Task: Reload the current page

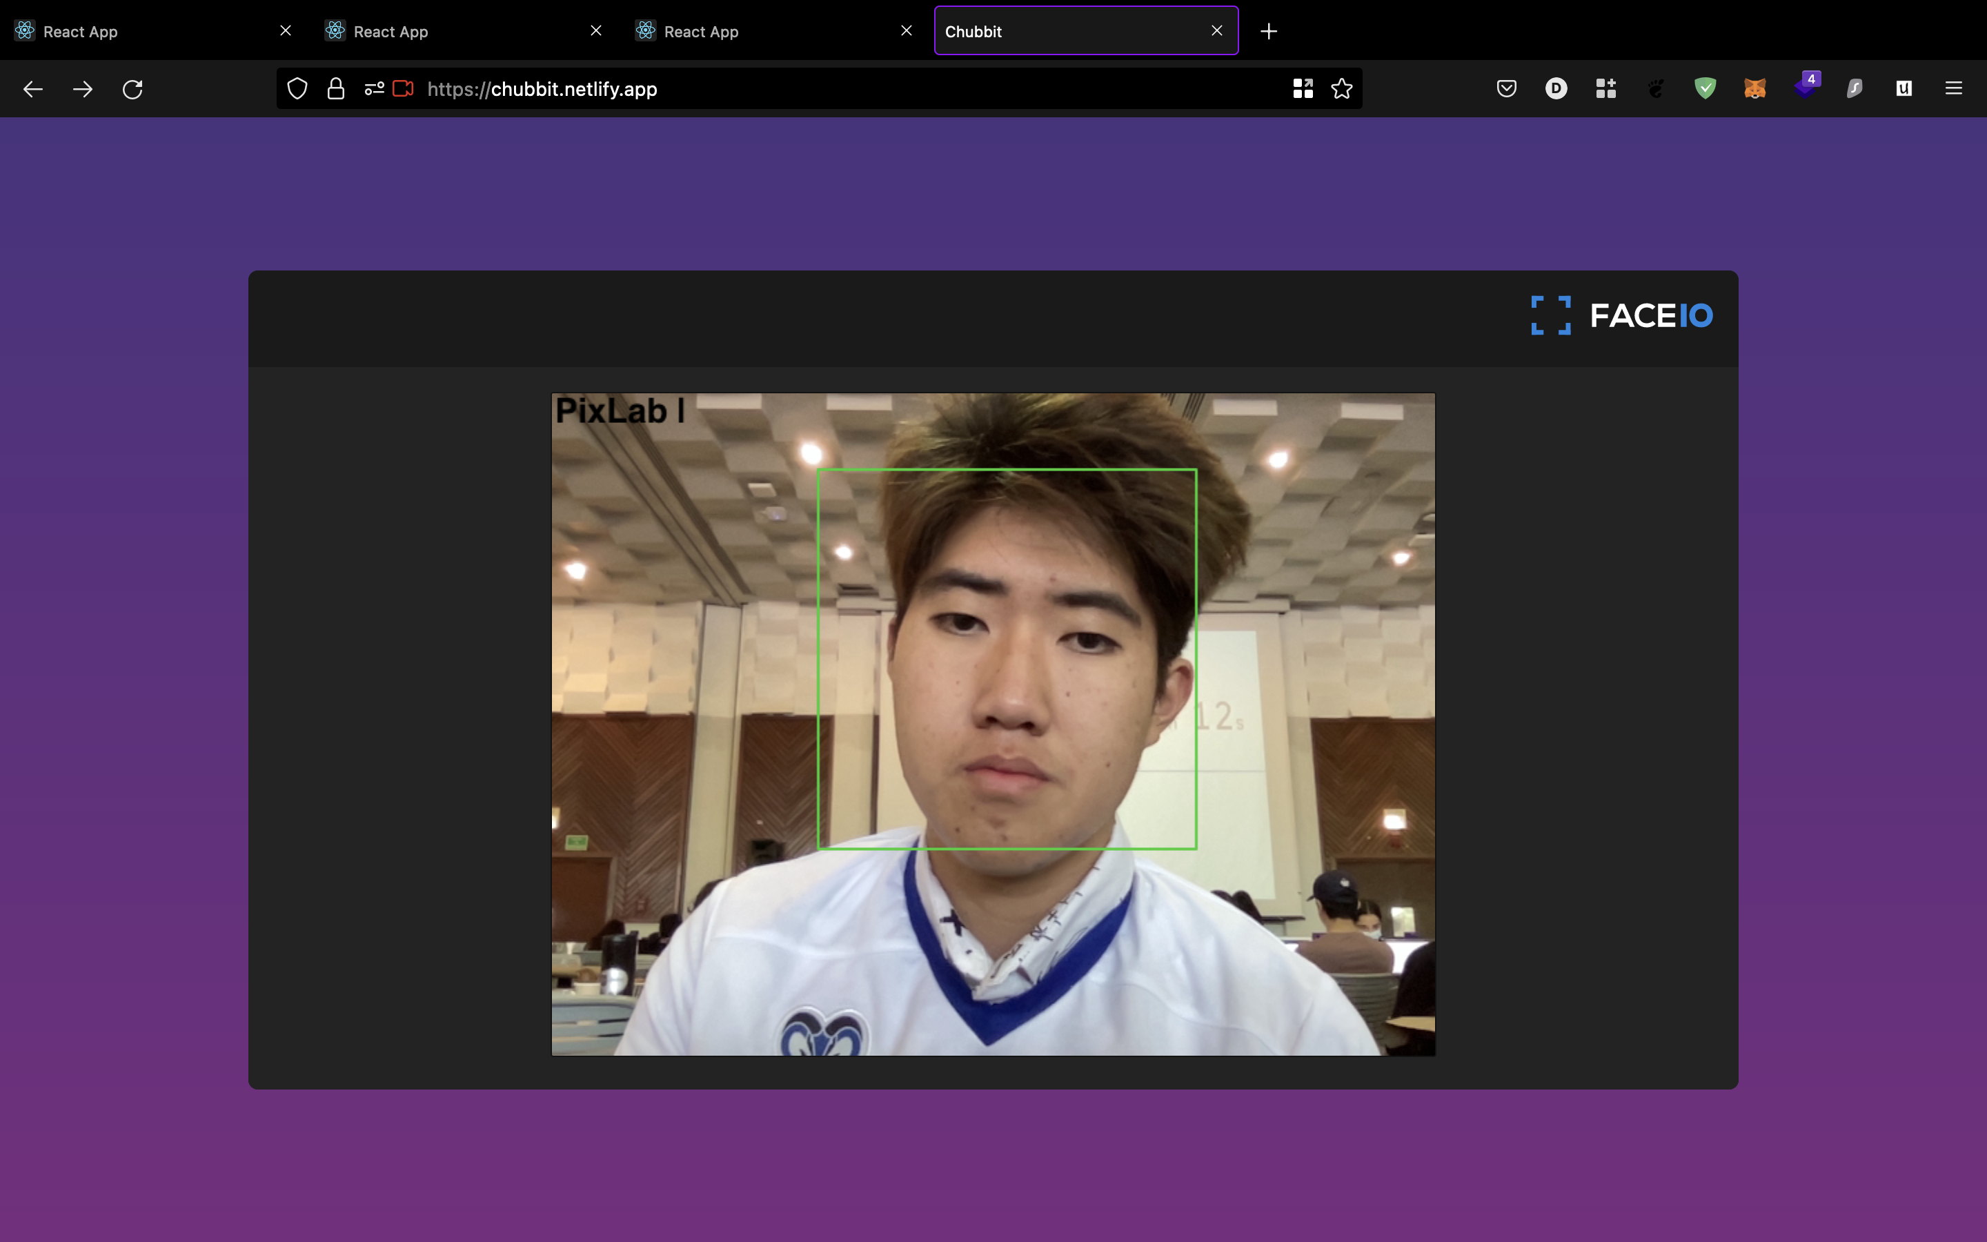Action: tap(132, 89)
